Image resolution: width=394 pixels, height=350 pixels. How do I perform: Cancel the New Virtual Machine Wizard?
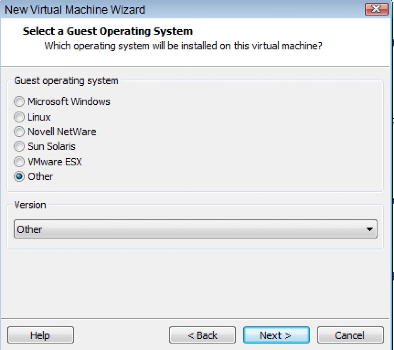click(350, 335)
